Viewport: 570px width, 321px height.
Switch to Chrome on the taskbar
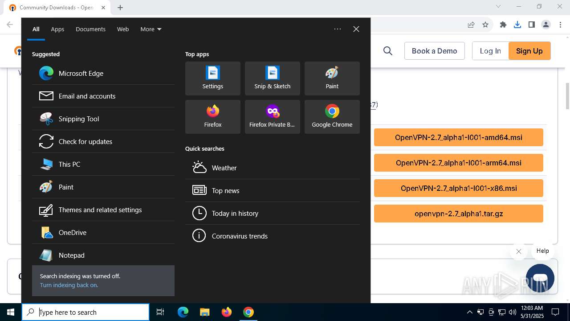[248, 312]
